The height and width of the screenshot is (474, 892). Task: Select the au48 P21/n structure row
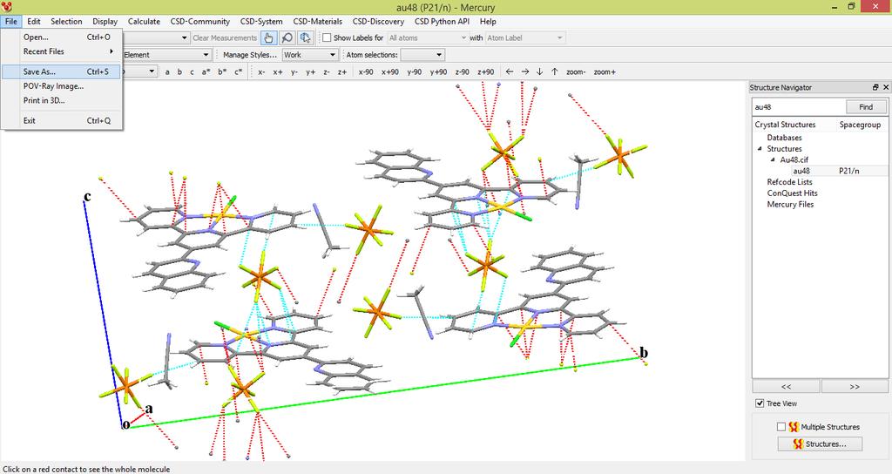pos(820,171)
